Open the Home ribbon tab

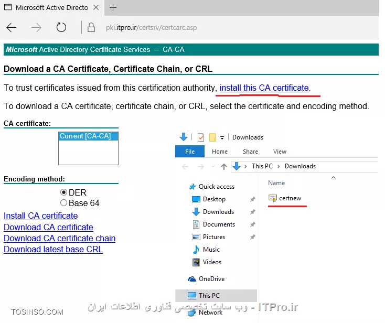coord(220,152)
